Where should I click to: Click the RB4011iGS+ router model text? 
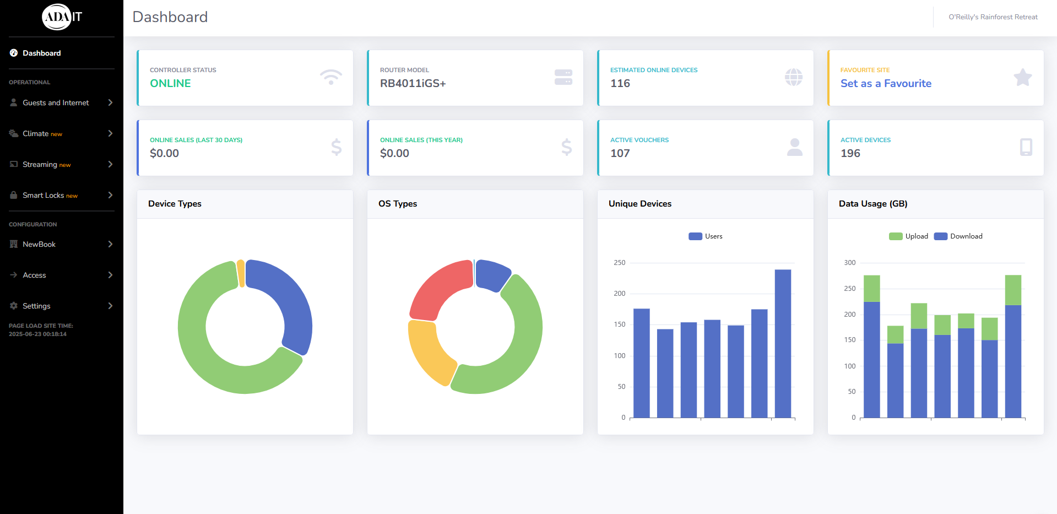[413, 83]
